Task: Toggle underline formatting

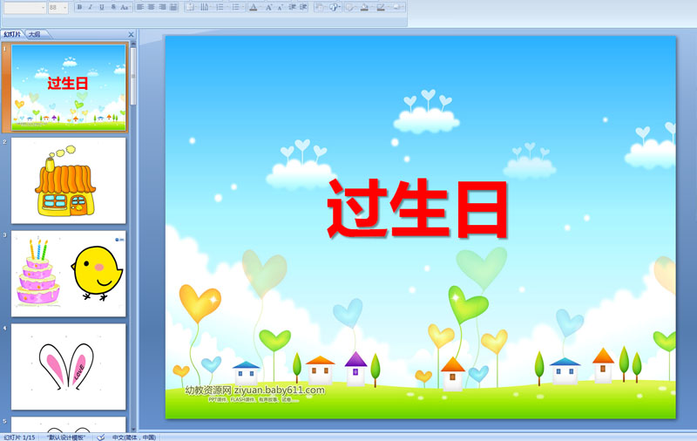Action: 102,7
